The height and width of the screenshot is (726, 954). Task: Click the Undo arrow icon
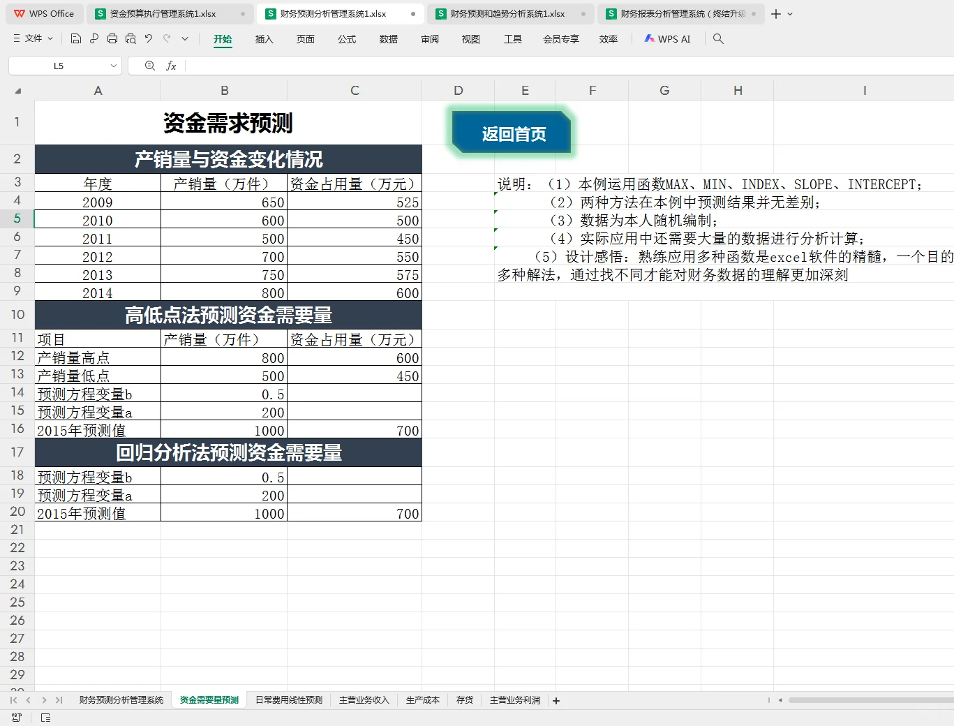(149, 39)
